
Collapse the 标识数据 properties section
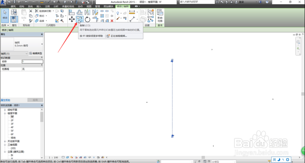tap(41, 58)
